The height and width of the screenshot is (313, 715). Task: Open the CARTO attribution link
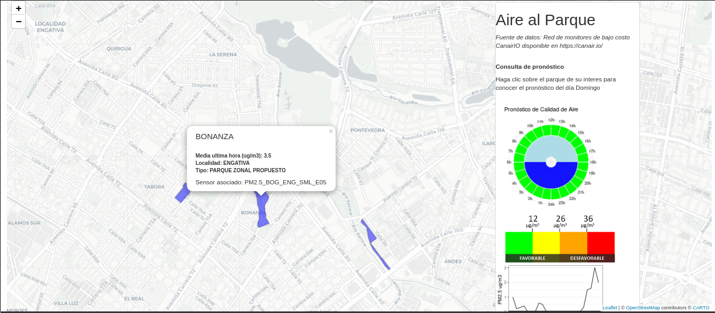click(x=701, y=308)
